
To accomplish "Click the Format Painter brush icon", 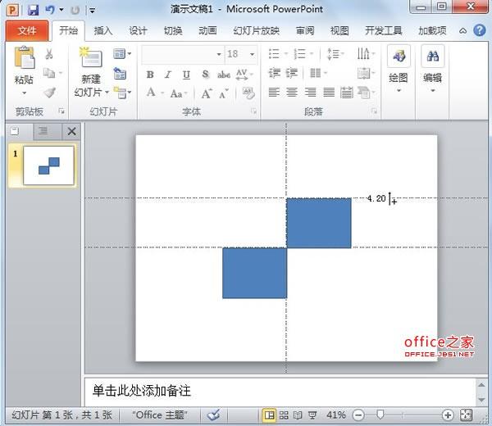I will [49, 92].
